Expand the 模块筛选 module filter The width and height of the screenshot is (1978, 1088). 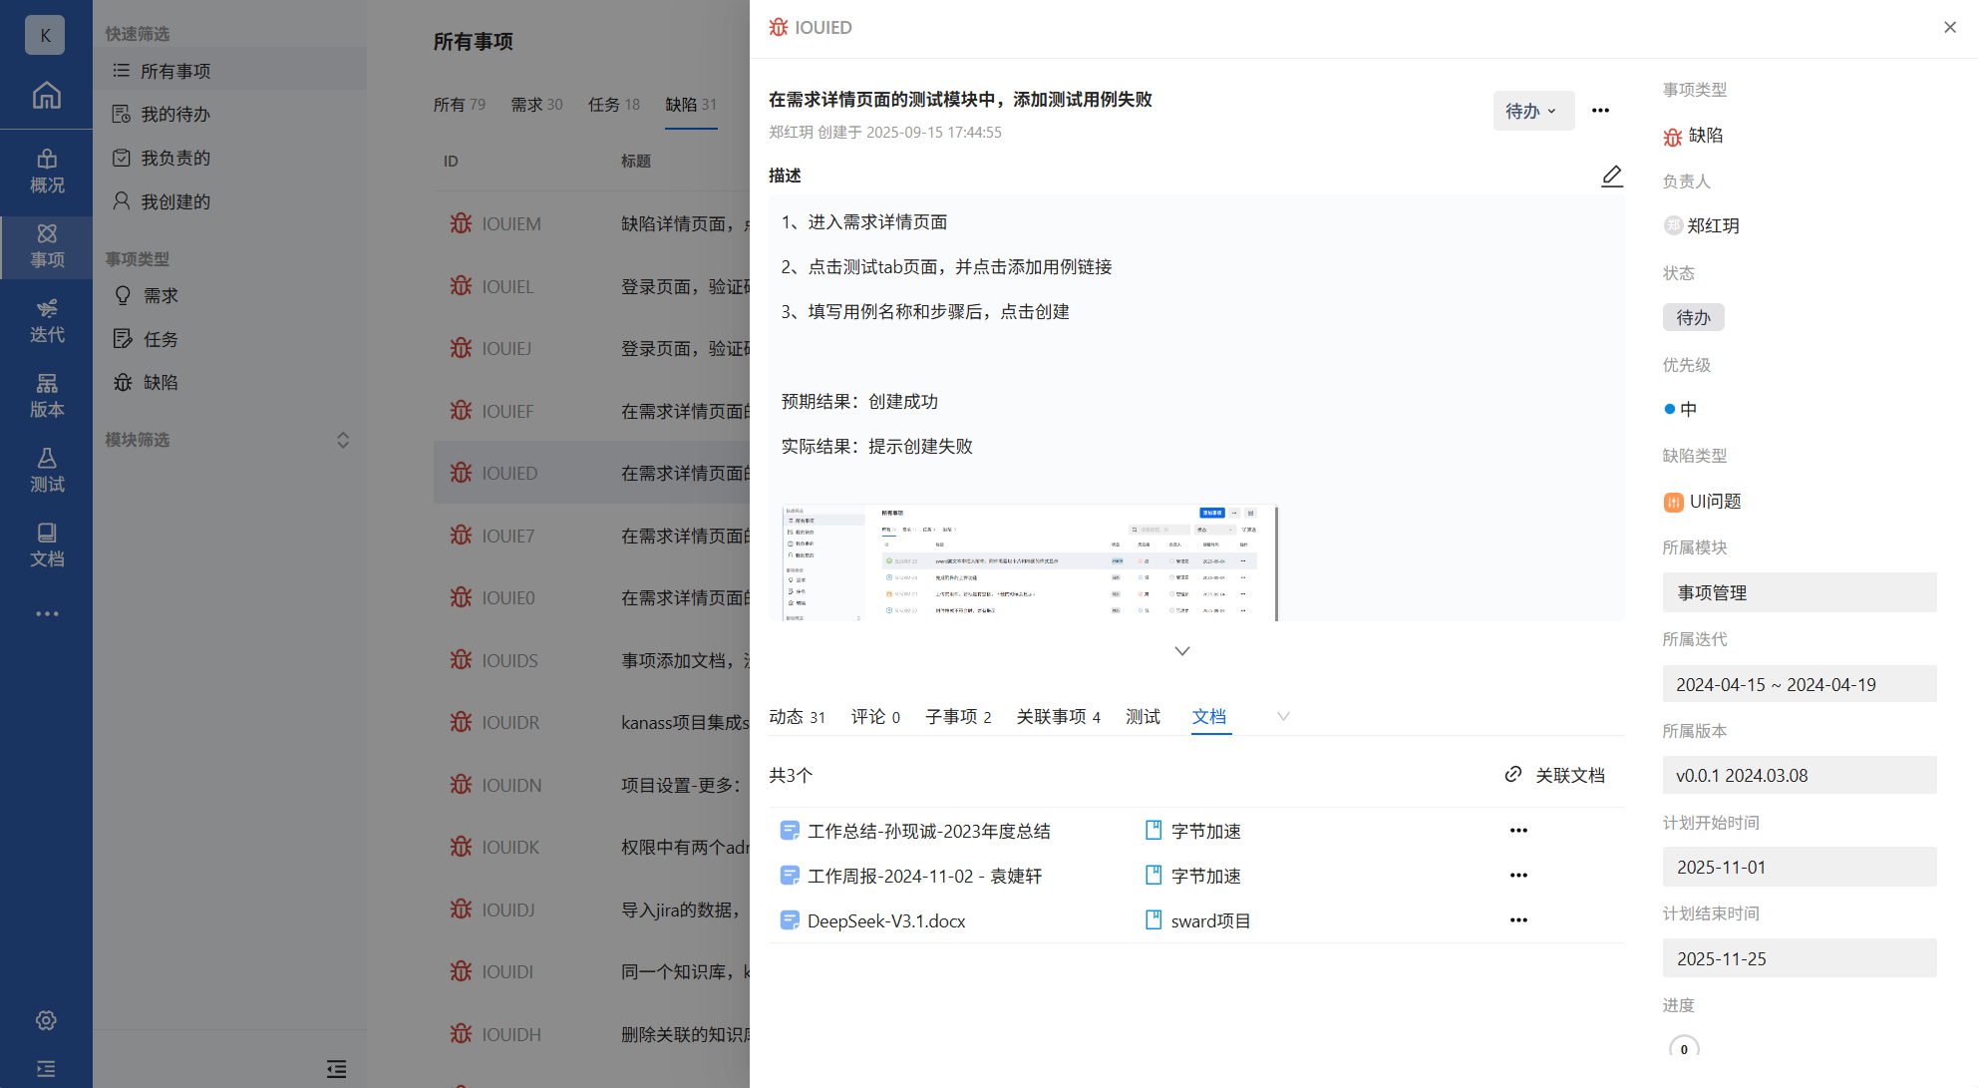pyautogui.click(x=342, y=440)
